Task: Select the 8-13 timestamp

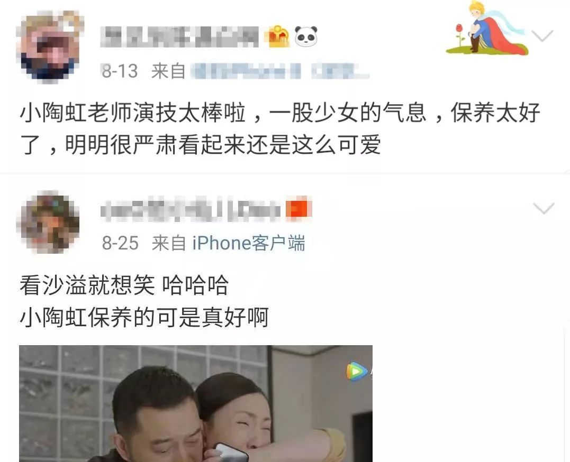Action: (x=120, y=71)
